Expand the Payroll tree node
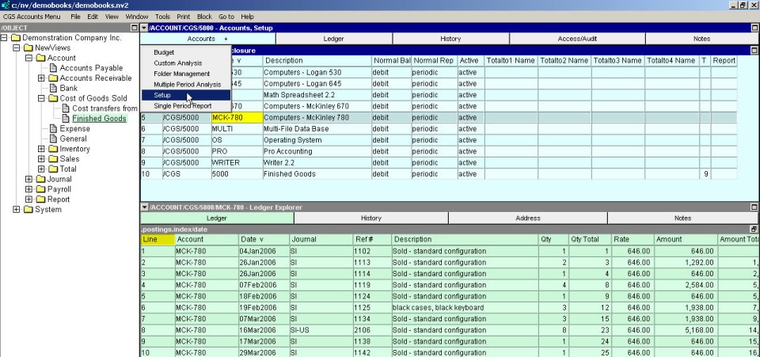Image resolution: width=760 pixels, height=357 pixels. pos(29,189)
